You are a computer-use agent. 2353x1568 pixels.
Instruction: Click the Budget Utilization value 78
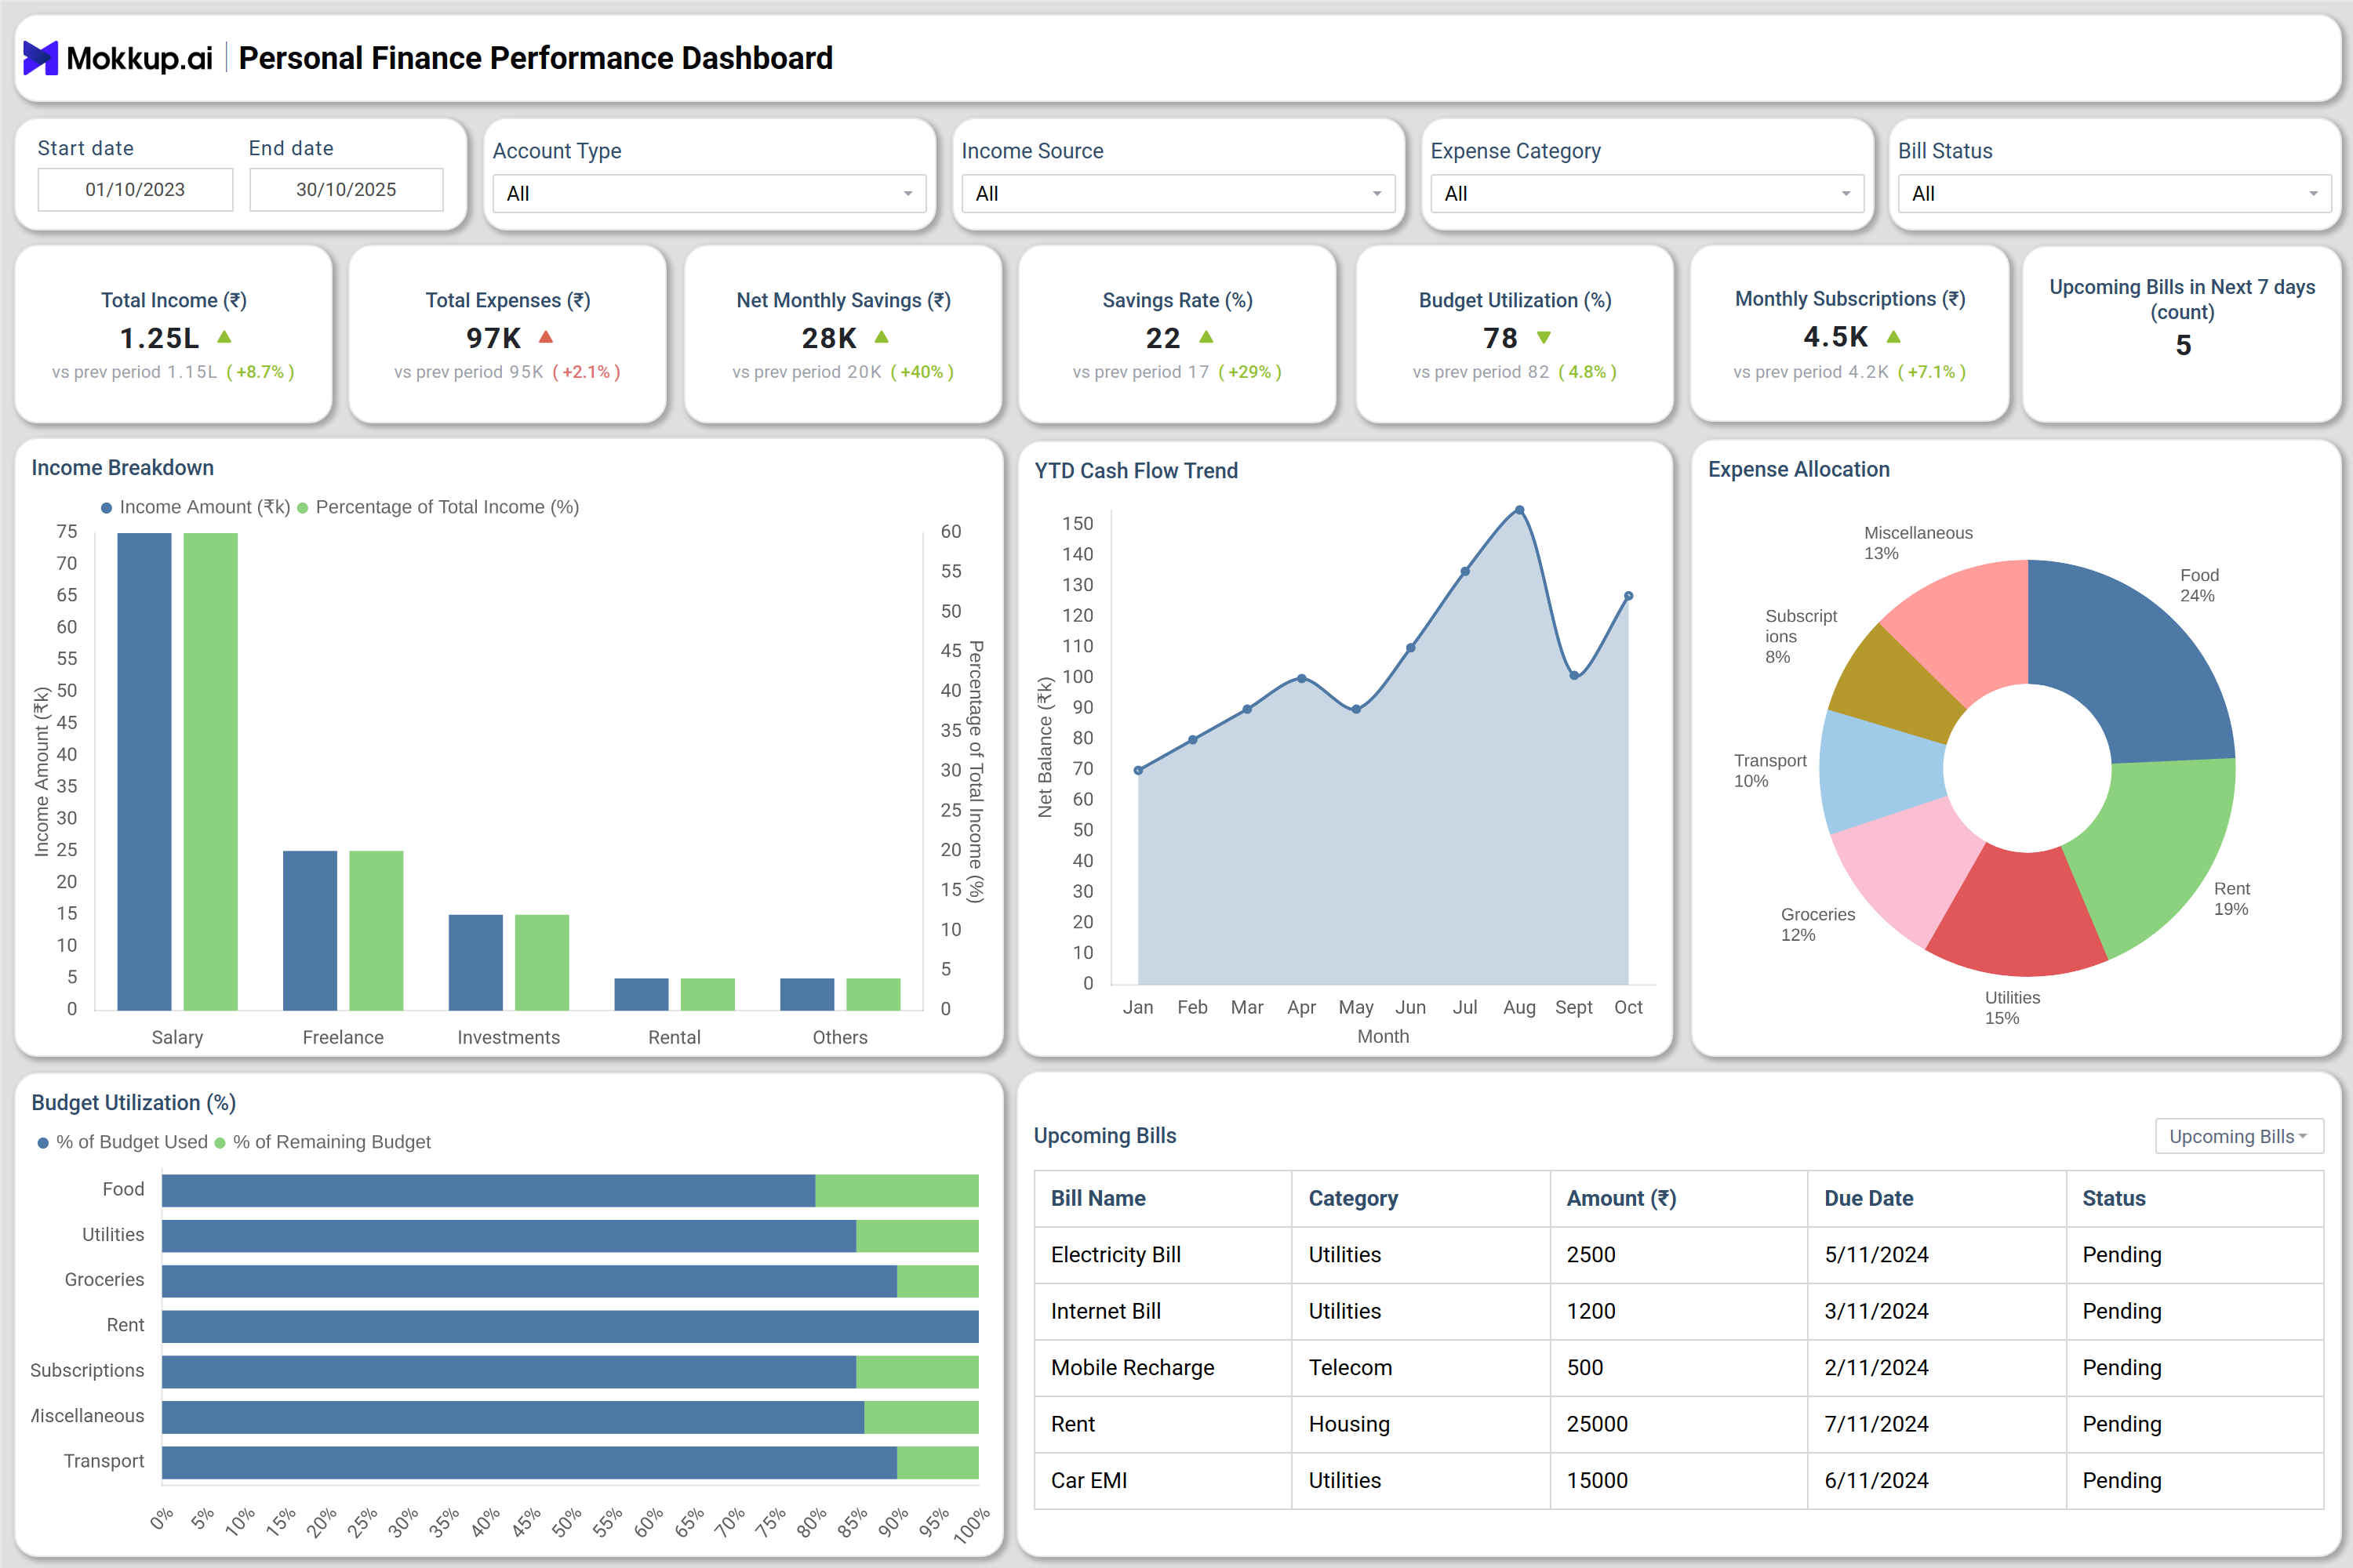(1500, 338)
